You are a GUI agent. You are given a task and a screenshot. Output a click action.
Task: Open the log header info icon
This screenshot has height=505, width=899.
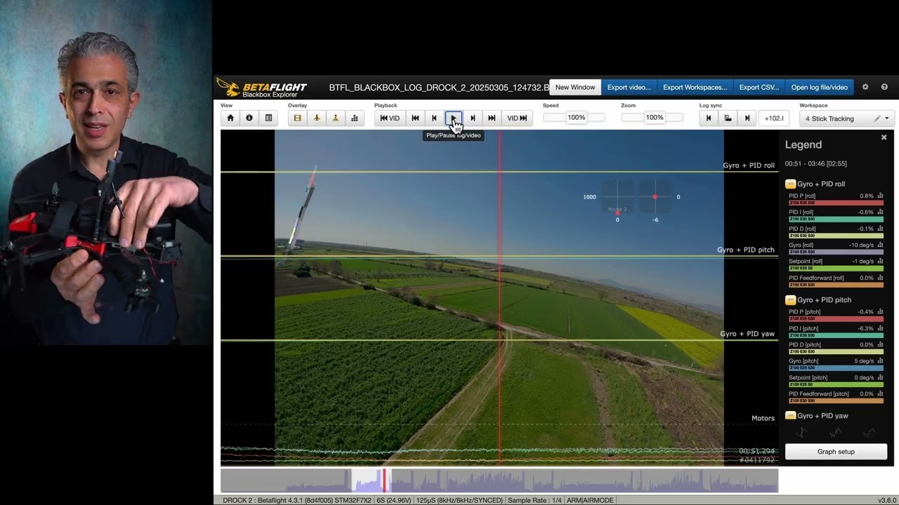pos(249,118)
